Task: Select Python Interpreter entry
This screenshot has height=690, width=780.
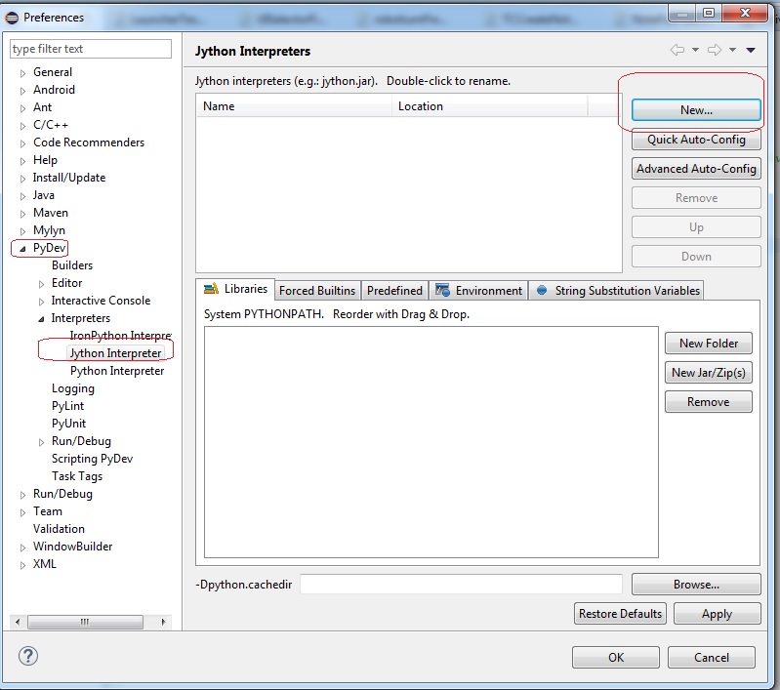Action: 117,371
